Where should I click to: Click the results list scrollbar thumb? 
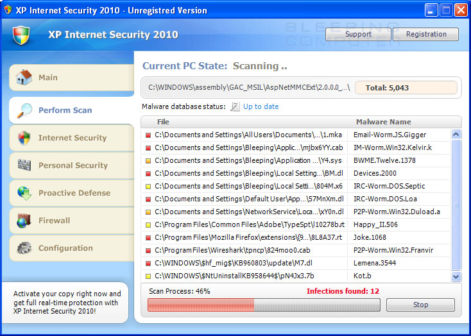coord(456,205)
